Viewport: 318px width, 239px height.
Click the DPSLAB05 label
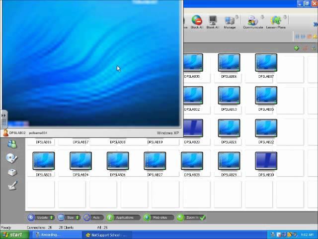192,77
